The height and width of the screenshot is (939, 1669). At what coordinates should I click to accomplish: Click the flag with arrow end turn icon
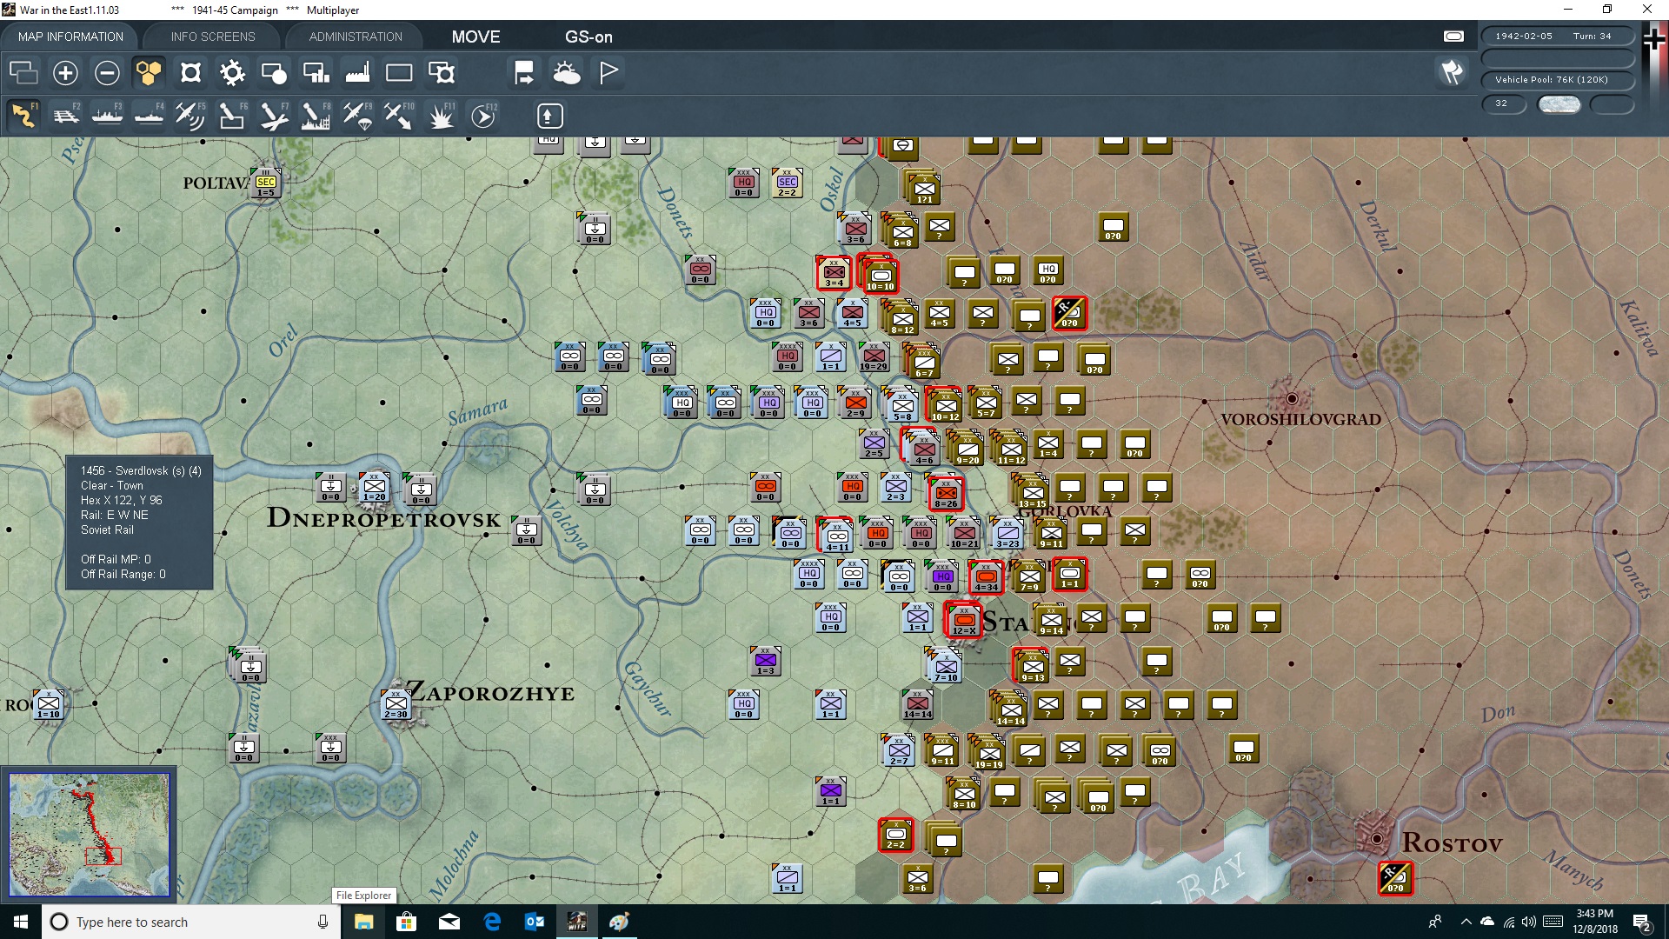[x=524, y=73]
